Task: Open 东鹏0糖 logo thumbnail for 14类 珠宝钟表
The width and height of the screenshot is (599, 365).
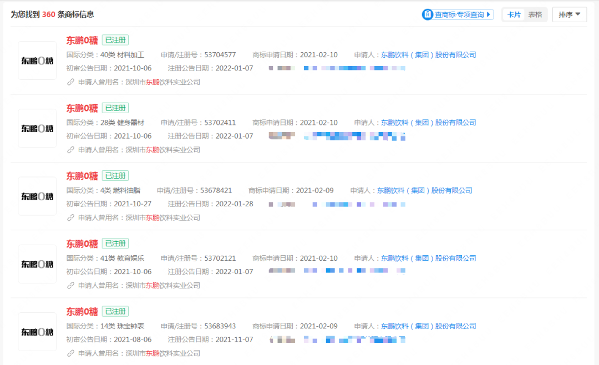Action: coord(37,332)
